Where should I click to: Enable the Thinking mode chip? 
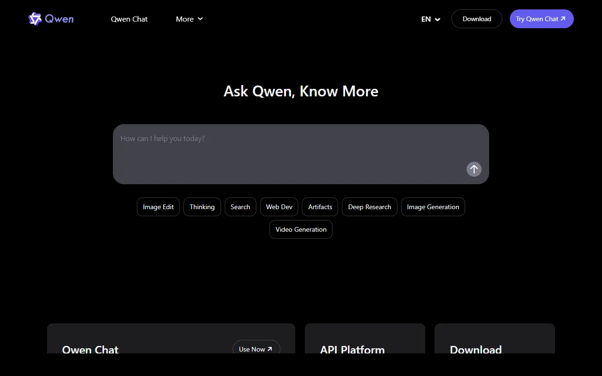pos(202,207)
